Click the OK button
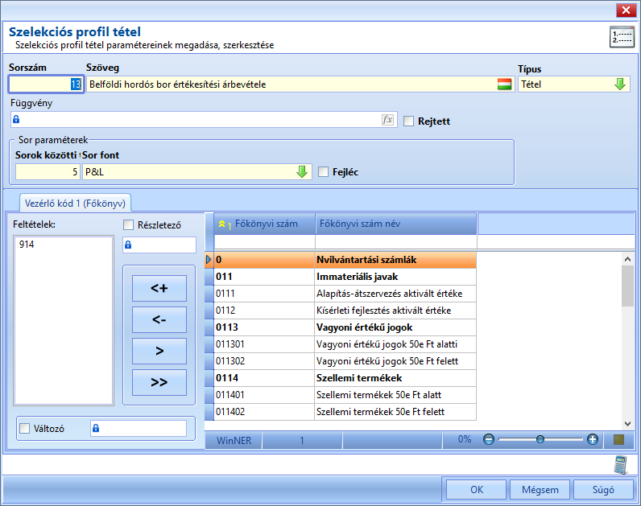The width and height of the screenshot is (641, 506). pyautogui.click(x=476, y=490)
